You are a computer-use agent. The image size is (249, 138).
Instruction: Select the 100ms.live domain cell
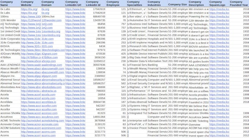(x=53, y=17)
